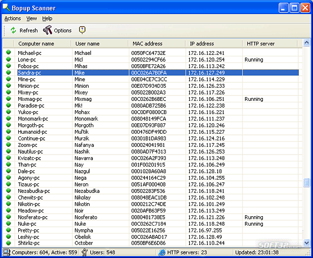Click green status dot for Mixmag-pc
This screenshot has height=258, width=313.
click(8, 99)
